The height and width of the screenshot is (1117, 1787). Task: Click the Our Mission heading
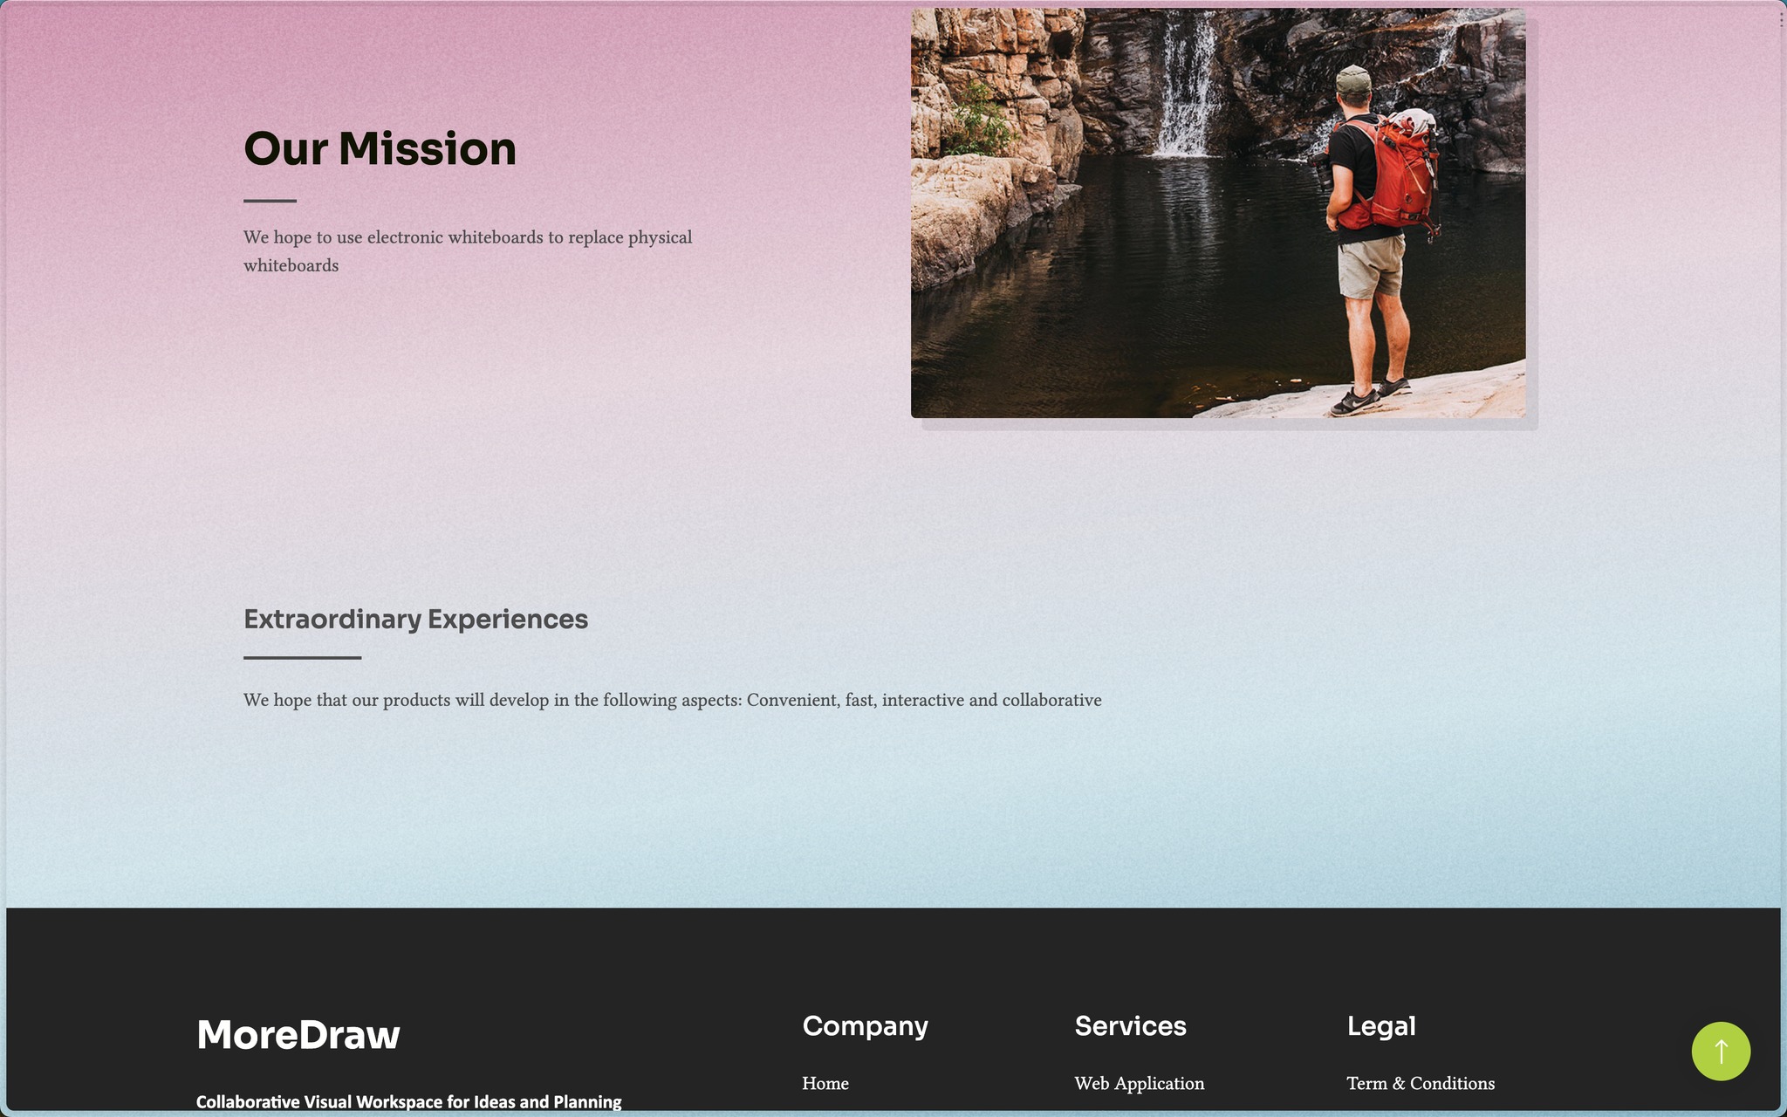point(380,148)
